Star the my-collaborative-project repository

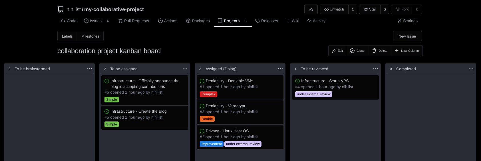370,9
